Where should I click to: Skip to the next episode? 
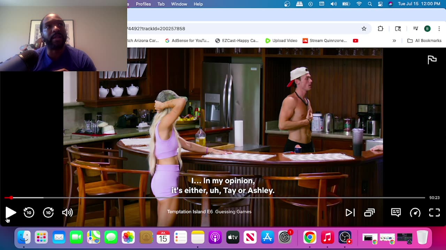(350, 212)
